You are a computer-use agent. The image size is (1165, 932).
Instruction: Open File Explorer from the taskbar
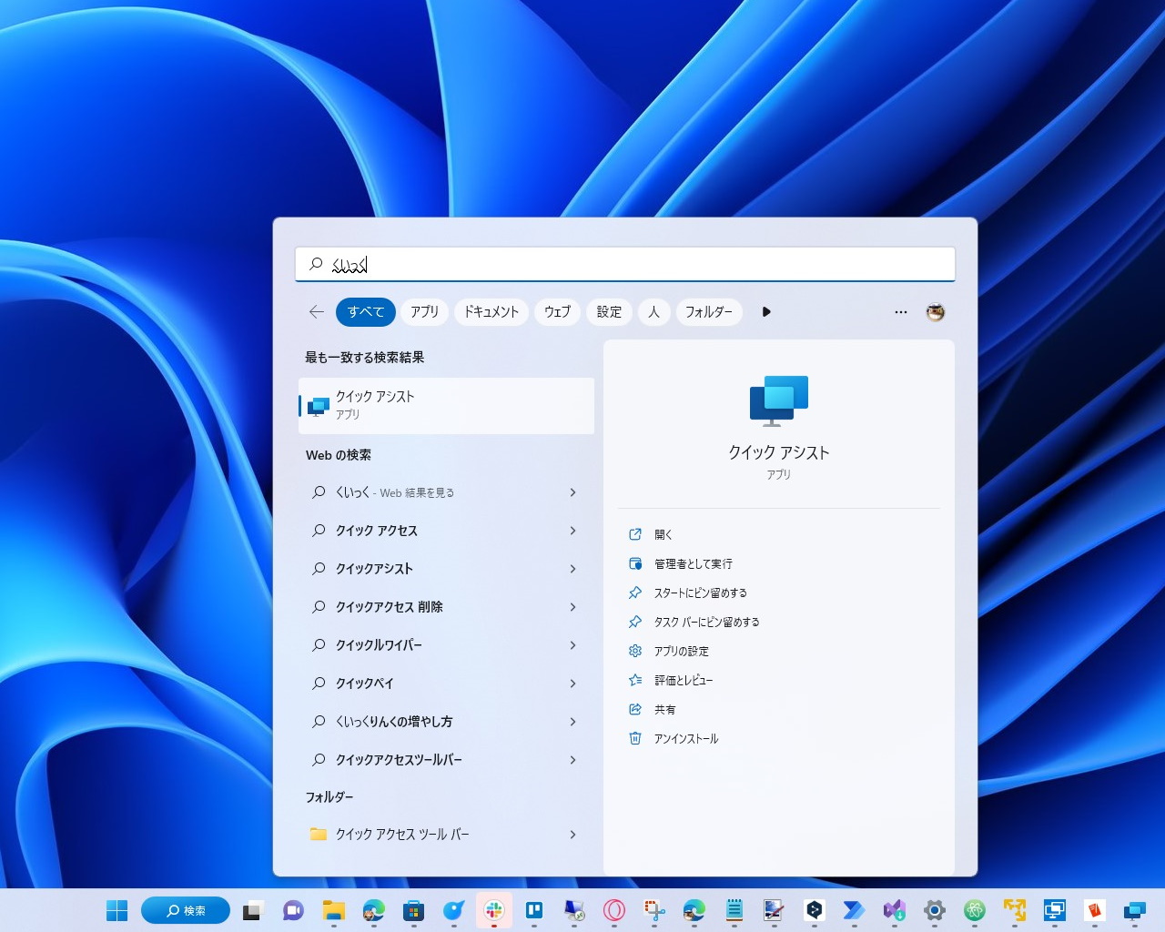coord(333,910)
